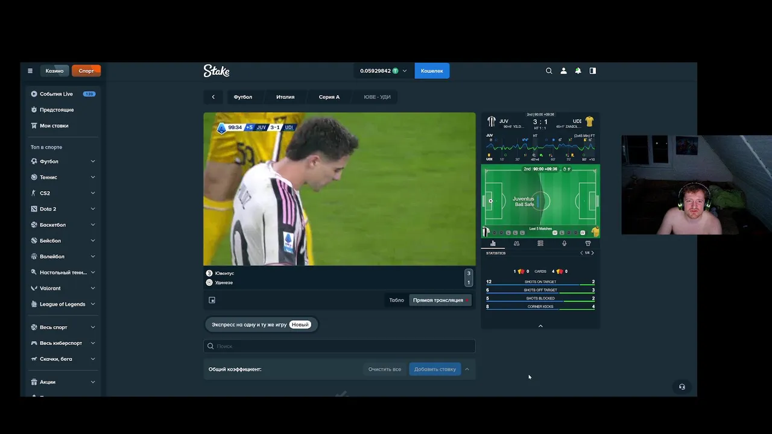Expand the Футбол sidebar chevron
This screenshot has height=434, width=772.
pyautogui.click(x=93, y=162)
